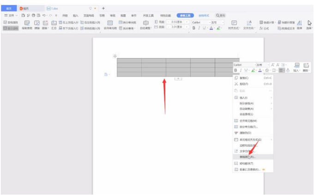Expand the 文件 file menu
The height and width of the screenshot is (195, 320).
pos(9,15)
